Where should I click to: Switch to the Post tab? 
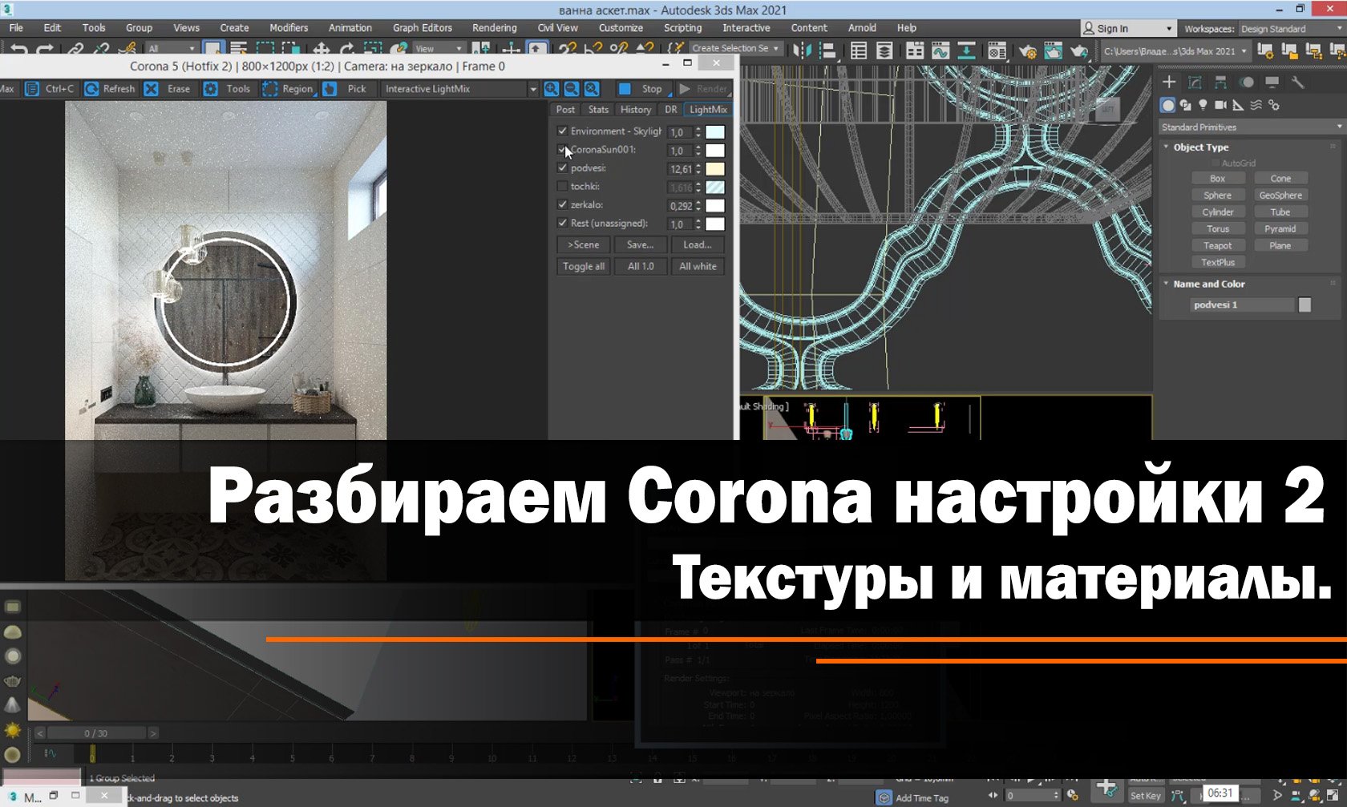[565, 110]
